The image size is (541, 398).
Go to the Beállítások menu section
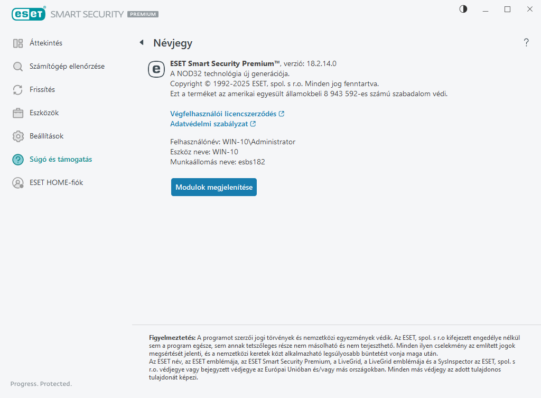[46, 136]
